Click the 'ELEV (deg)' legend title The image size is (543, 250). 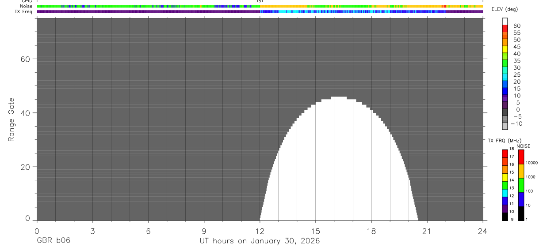(505, 9)
